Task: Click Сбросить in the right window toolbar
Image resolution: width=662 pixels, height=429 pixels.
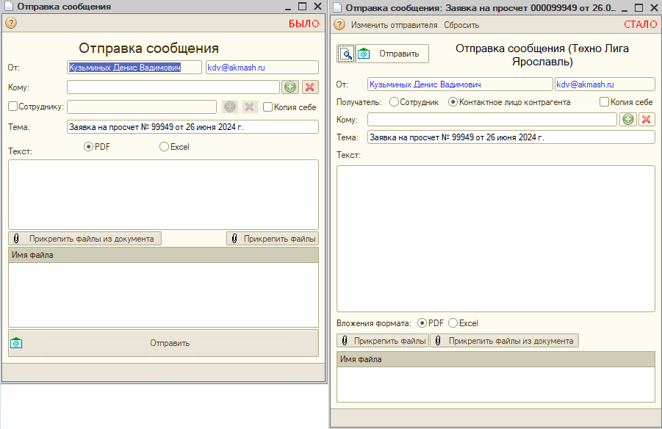Action: click(461, 25)
